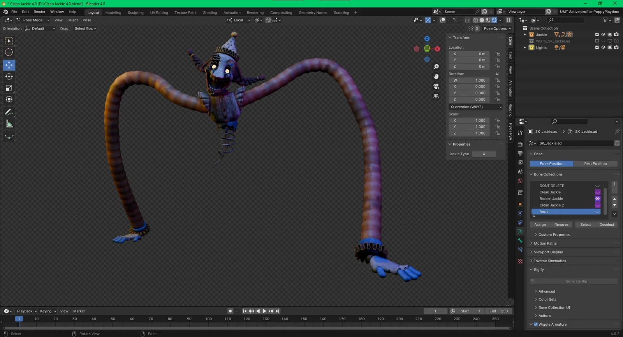The image size is (623, 337).
Task: Switch to the Sculpting workspace tab
Action: 136,12
